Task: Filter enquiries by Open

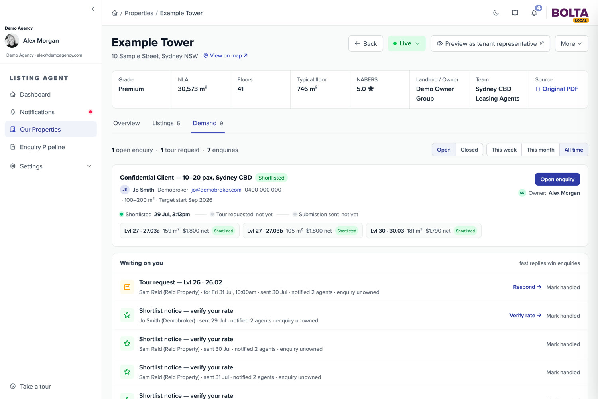Action: (x=444, y=150)
